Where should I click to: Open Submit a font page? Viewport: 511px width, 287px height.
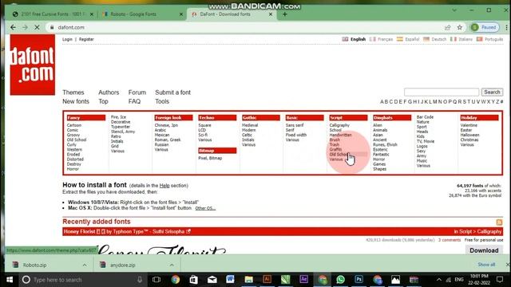click(x=172, y=92)
